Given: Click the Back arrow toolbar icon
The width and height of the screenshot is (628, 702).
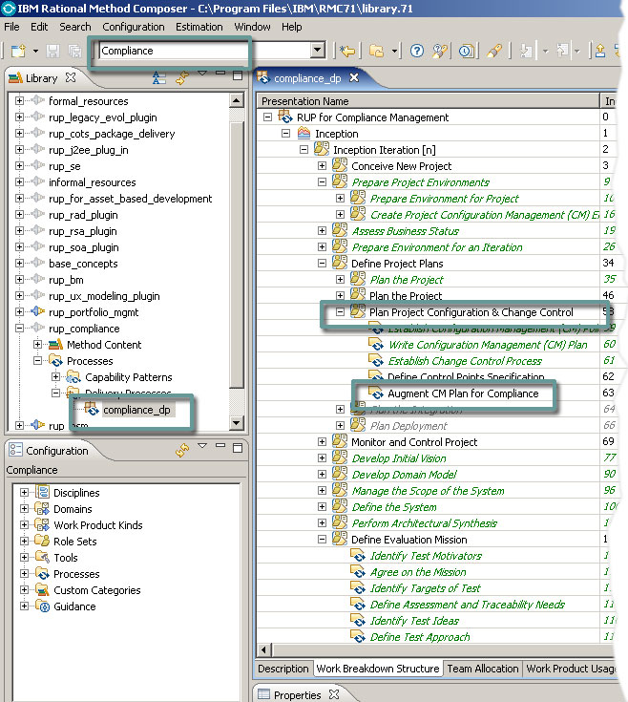Looking at the screenshot, I should (347, 51).
